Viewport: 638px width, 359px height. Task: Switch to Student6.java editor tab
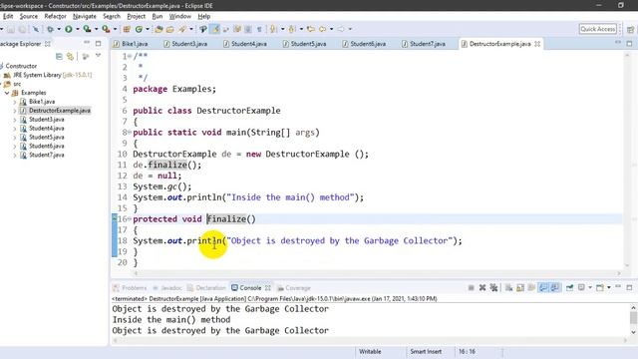[363, 44]
